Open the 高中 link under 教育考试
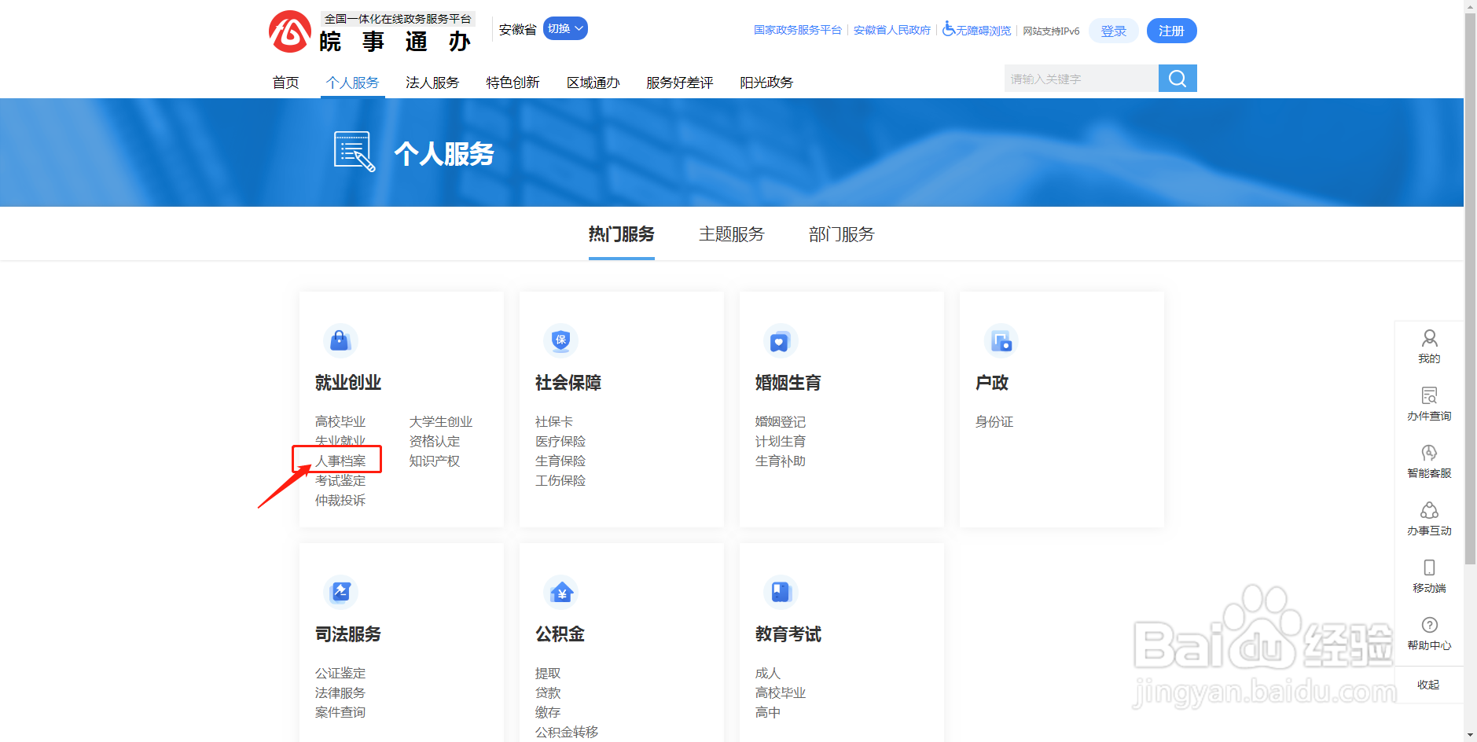The width and height of the screenshot is (1477, 742). tap(768, 712)
